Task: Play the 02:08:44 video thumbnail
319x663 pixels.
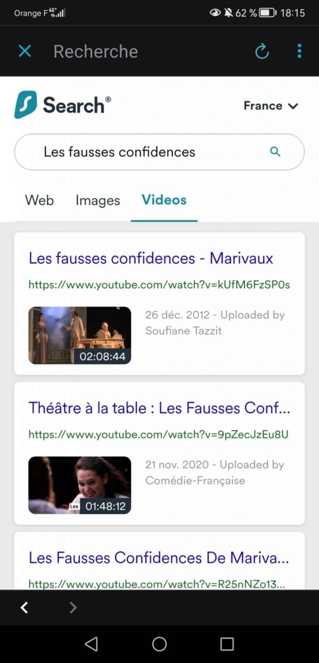Action: click(x=79, y=335)
